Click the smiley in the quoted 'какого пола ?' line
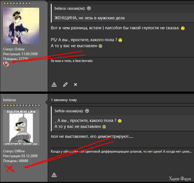The height and width of the screenshot is (183, 194). click(120, 121)
